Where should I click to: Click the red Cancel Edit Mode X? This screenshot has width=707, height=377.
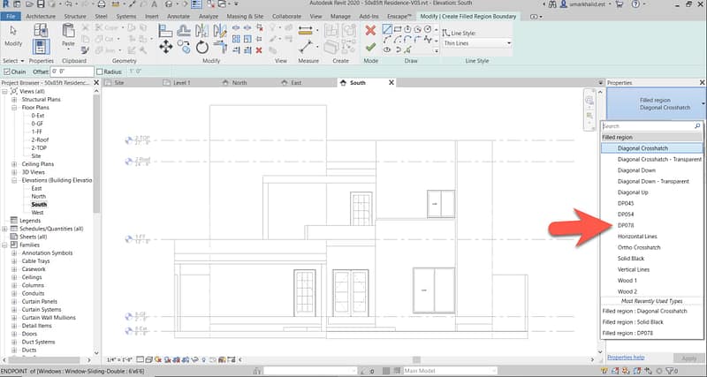coord(370,31)
